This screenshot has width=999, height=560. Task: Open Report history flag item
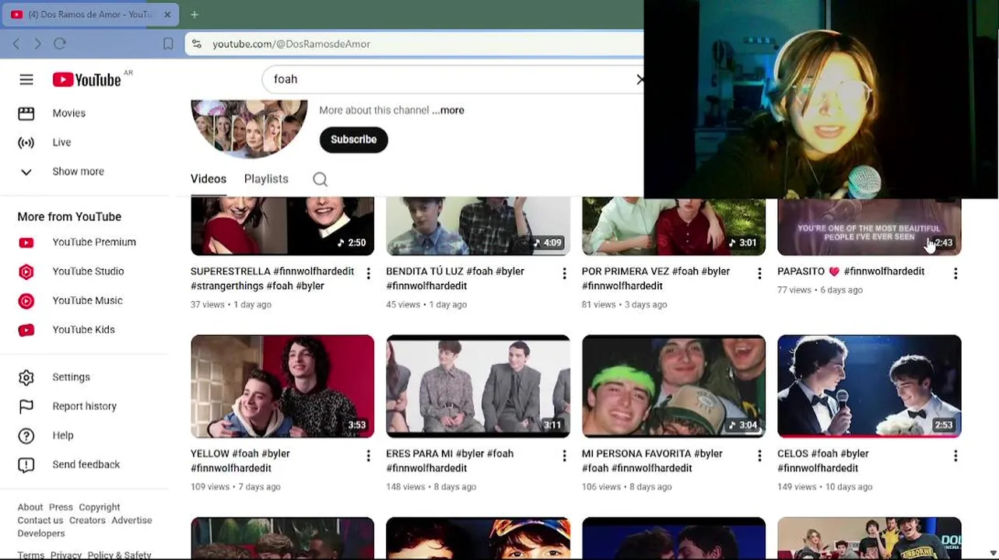point(85,406)
